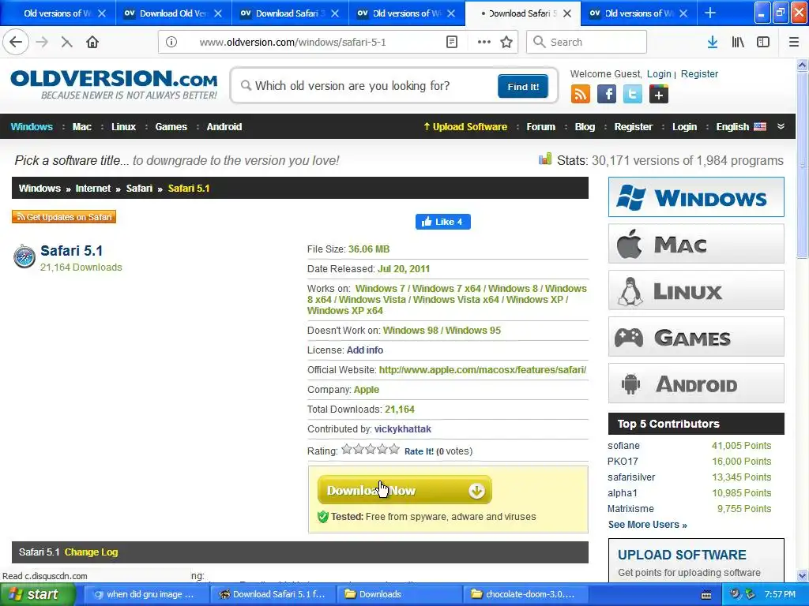Open page actions three-dot menu

[484, 43]
